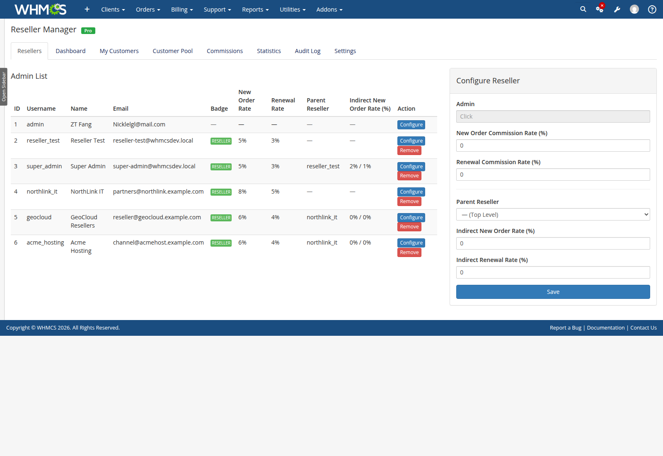Viewport: 663px width, 456px height.
Task: Click the WHMCS logo
Action: pos(40,9)
